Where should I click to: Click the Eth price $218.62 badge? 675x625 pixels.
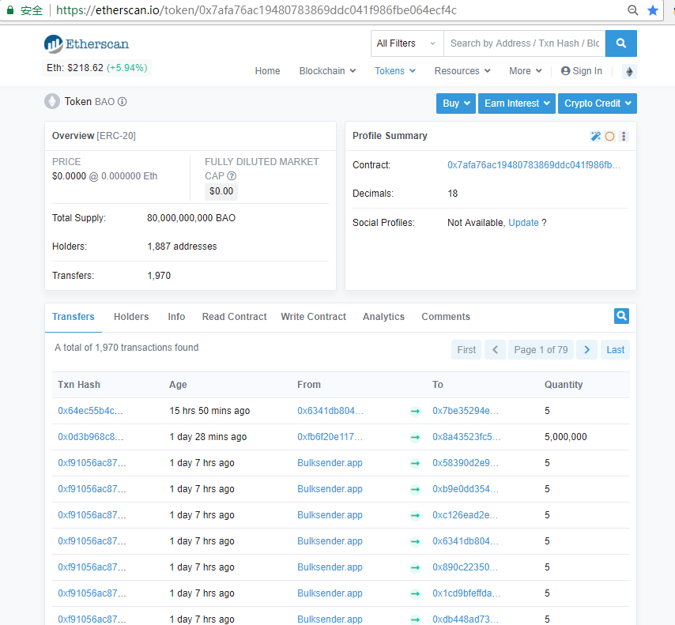tap(97, 68)
